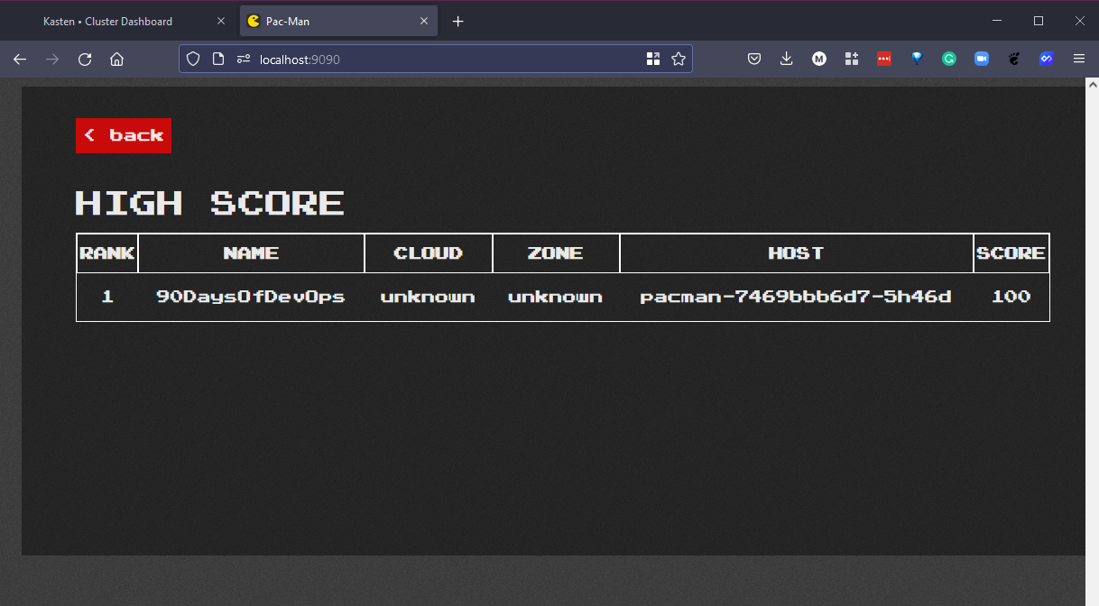Open Firefox application hamburger menu
Viewport: 1099px width, 606px height.
[x=1079, y=60]
